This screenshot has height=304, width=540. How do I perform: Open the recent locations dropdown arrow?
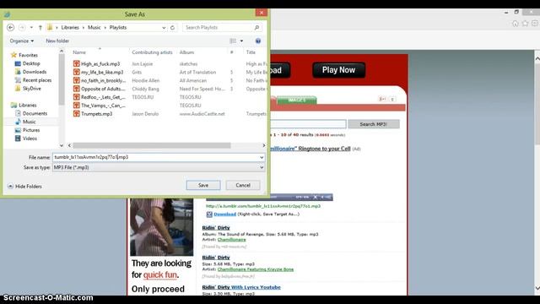(31, 27)
